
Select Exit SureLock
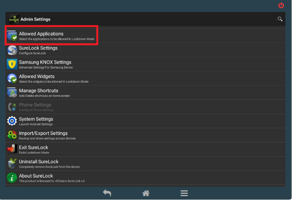pos(145,149)
